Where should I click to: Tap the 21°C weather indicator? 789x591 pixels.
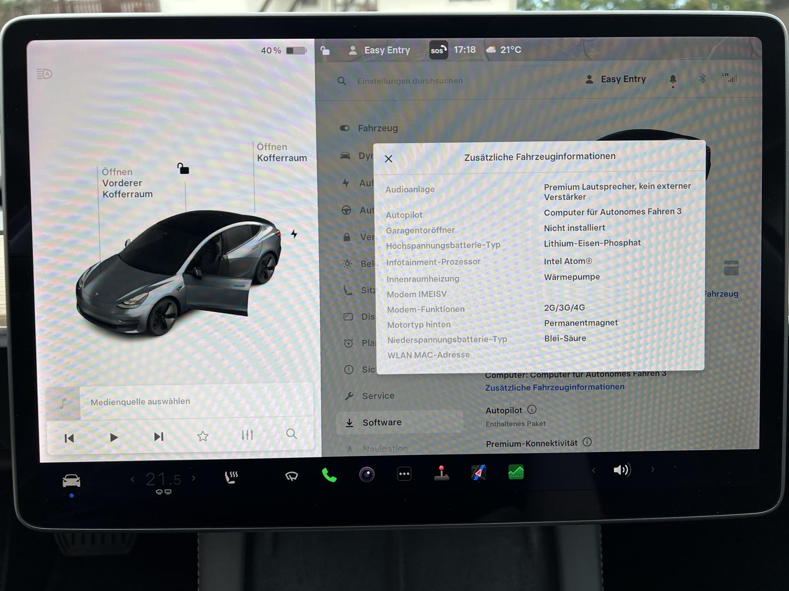coord(503,50)
